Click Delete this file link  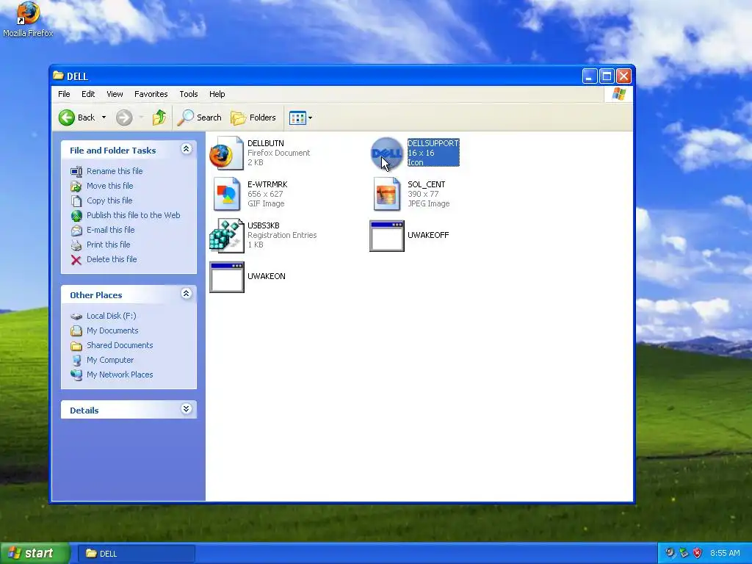pyautogui.click(x=112, y=259)
